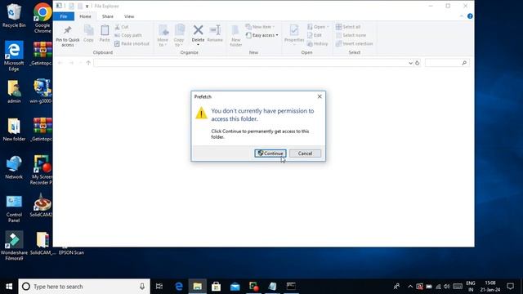This screenshot has height=294, width=523.
Task: Click History in the Open group
Action: 317,43
